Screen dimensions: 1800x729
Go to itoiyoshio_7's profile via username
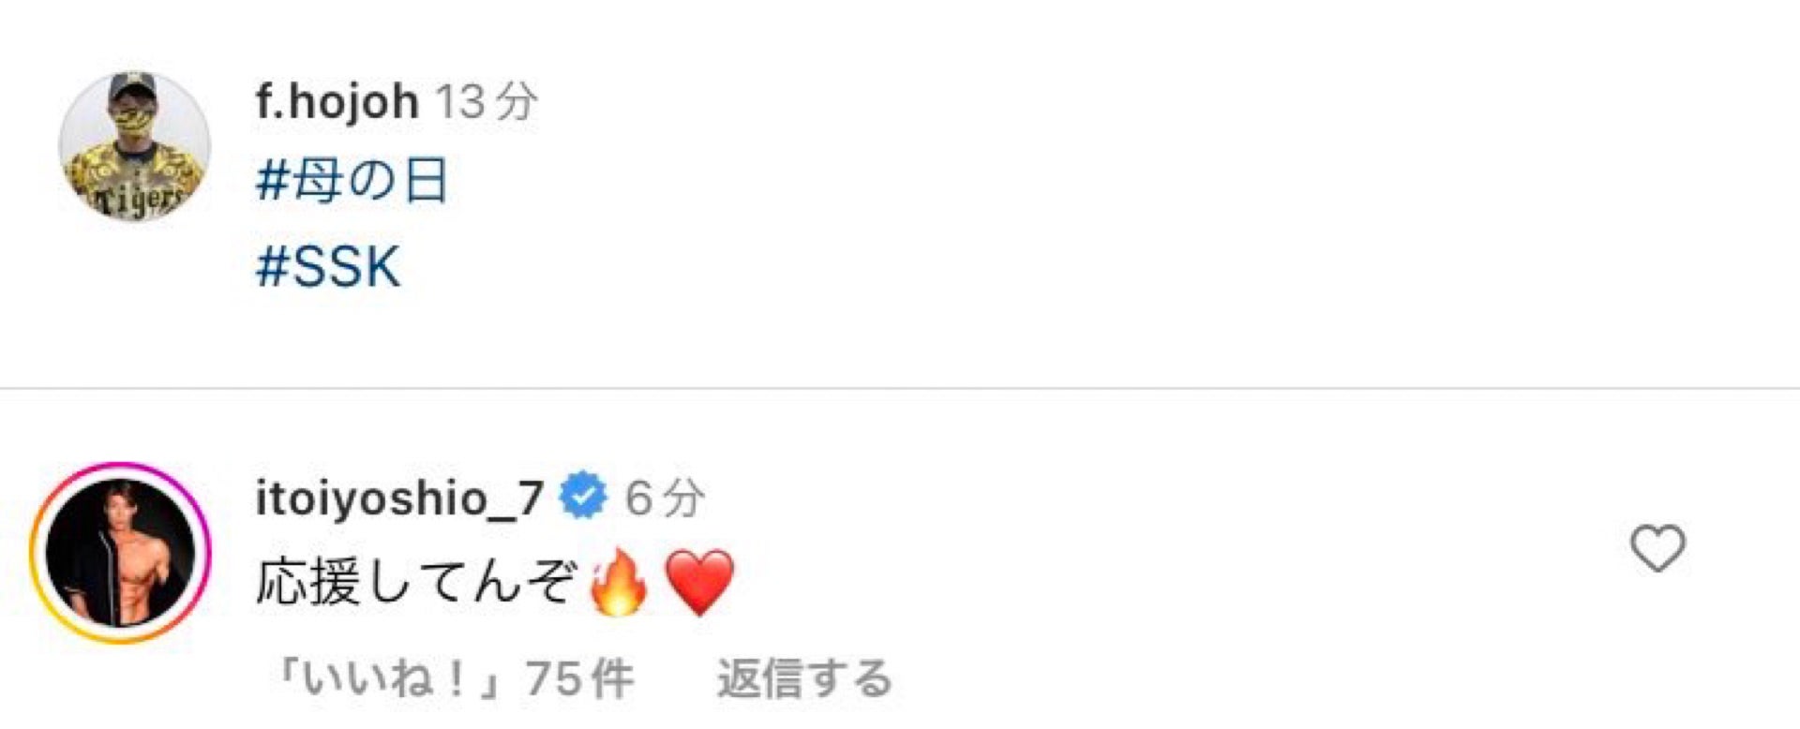pyautogui.click(x=399, y=498)
